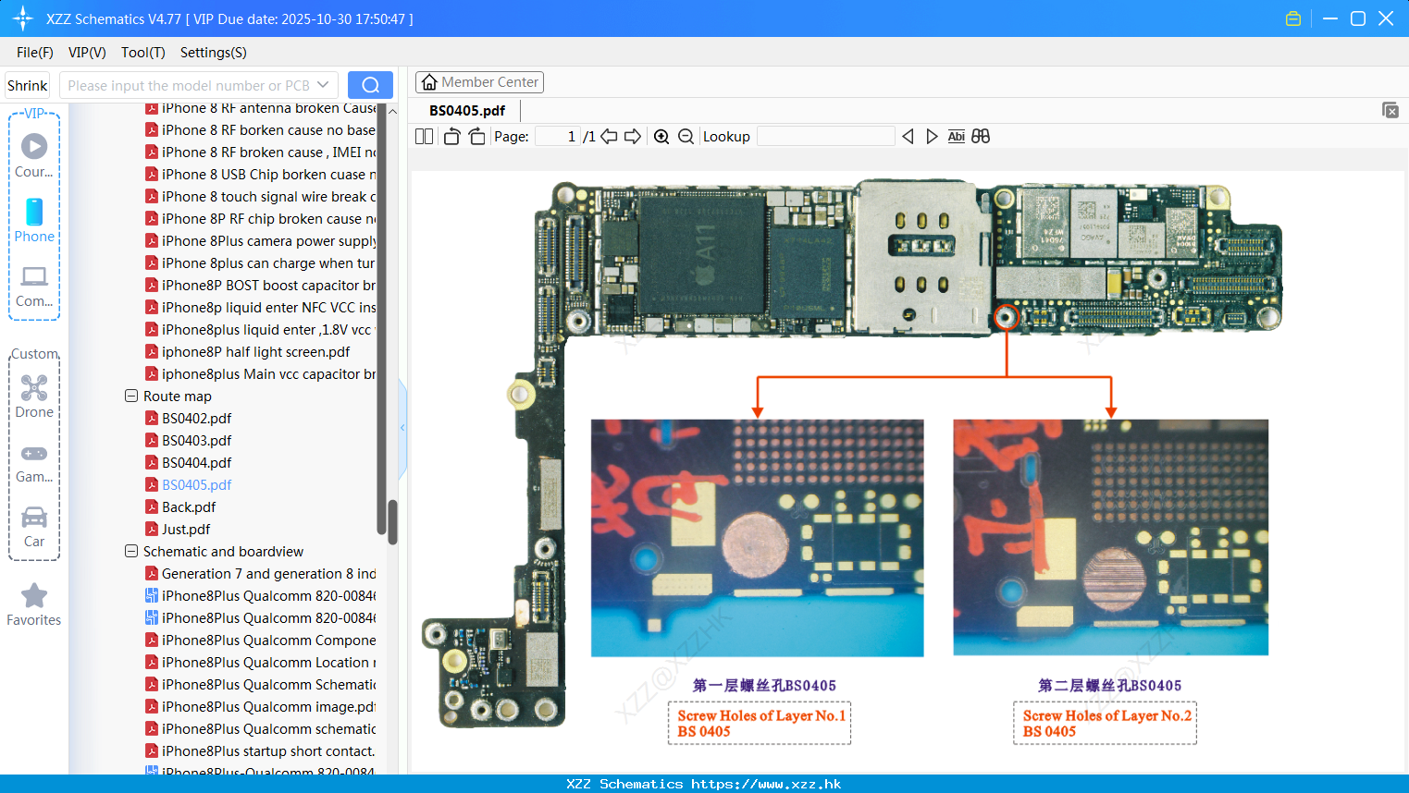
Task: Open BS0404.pdf in the tree
Action: coord(196,462)
